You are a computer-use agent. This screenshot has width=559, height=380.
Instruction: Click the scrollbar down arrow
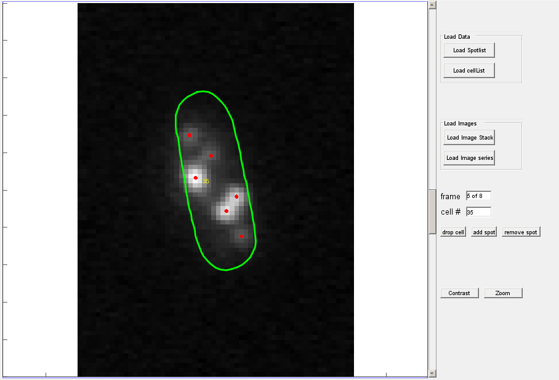tap(432, 373)
